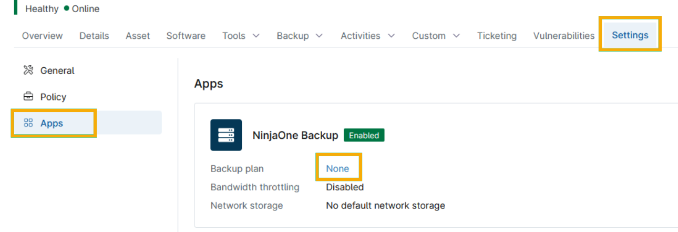The height and width of the screenshot is (232, 678).
Task: Click the Apps grid icon
Action: [28, 123]
